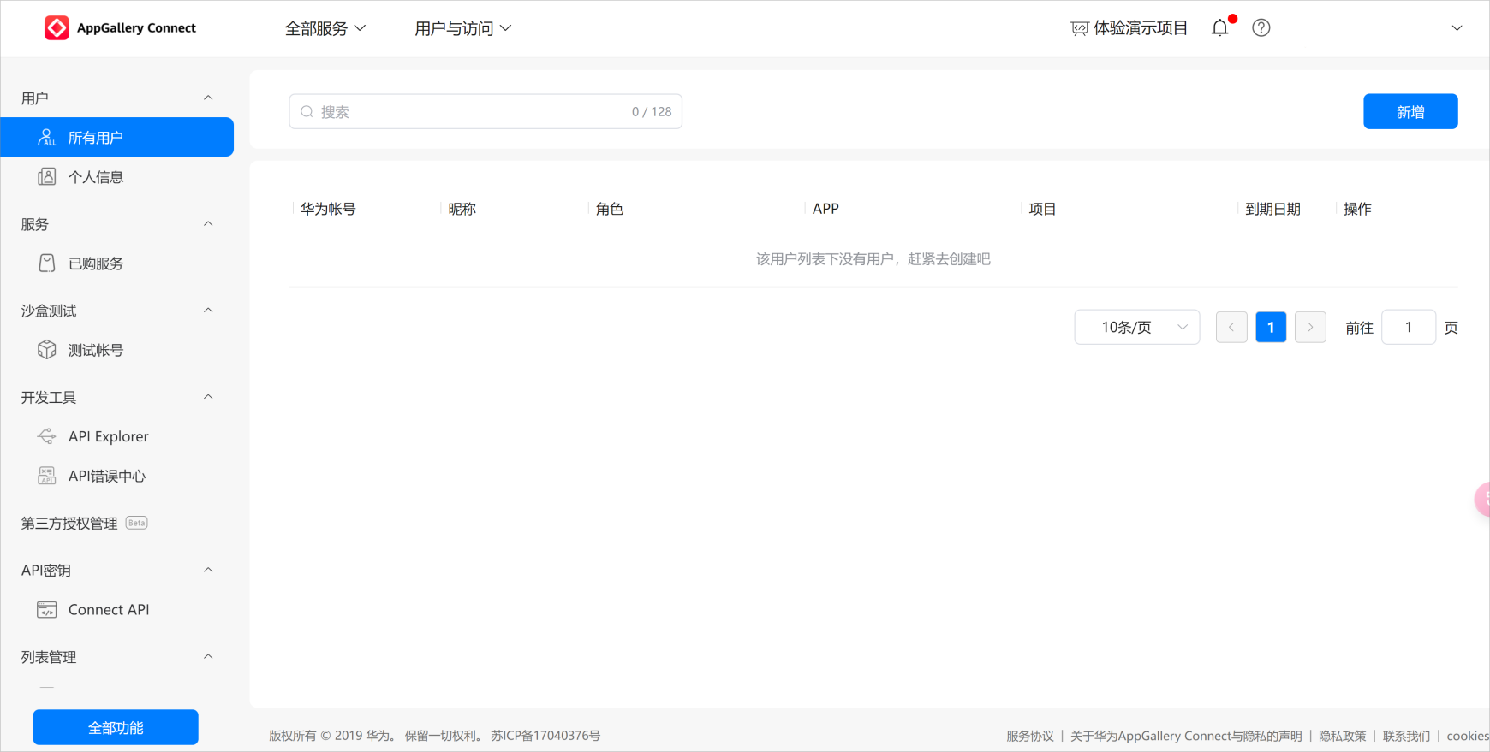Image resolution: width=1490 pixels, height=752 pixels.
Task: Click the 项目 column header
Action: 1042,209
